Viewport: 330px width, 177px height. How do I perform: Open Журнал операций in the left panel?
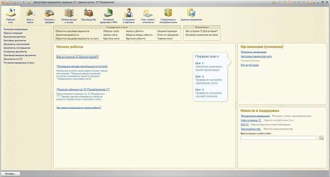click(13, 33)
